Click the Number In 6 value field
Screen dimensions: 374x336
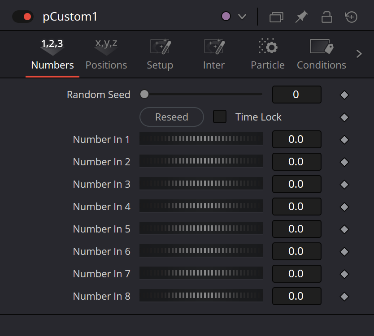(x=297, y=251)
